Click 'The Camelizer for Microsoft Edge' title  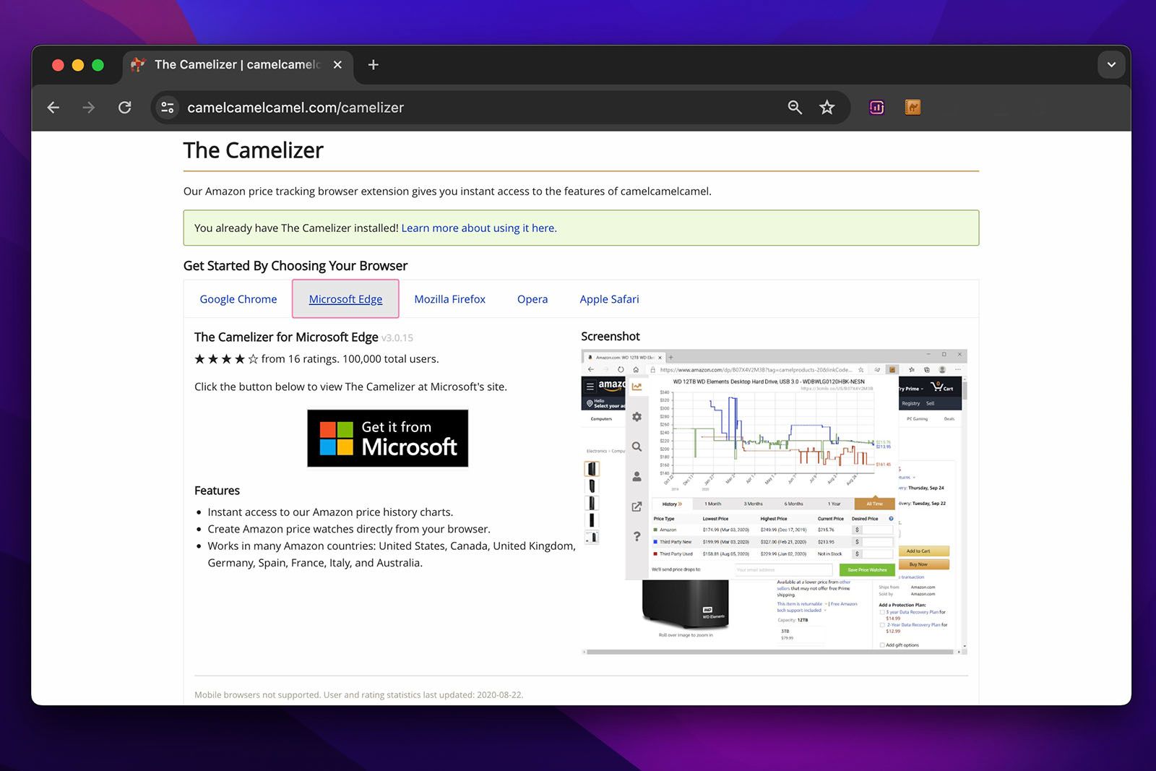(286, 337)
